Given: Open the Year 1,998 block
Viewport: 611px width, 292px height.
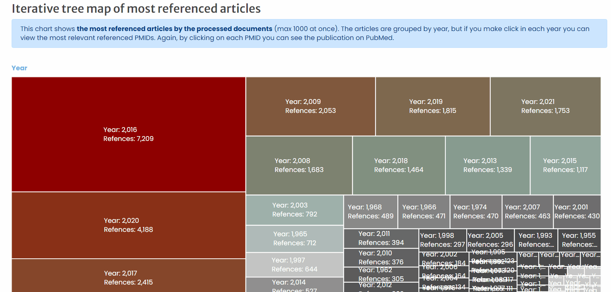Looking at the screenshot, I should pos(442,240).
